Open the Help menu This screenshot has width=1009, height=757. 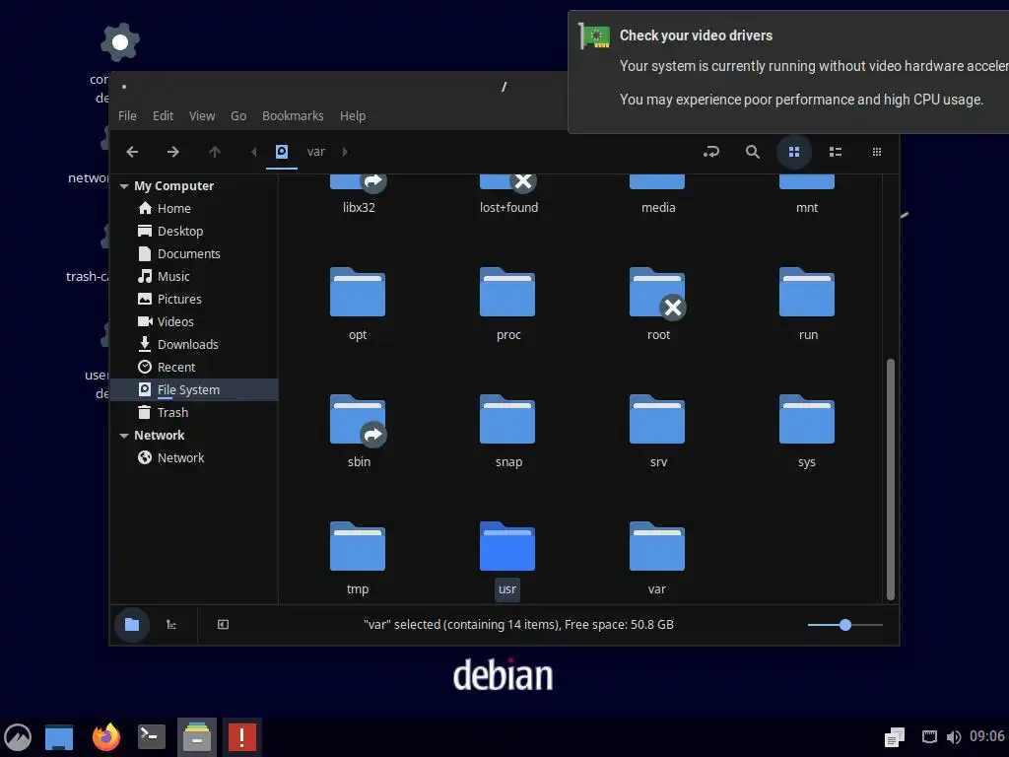coord(353,116)
